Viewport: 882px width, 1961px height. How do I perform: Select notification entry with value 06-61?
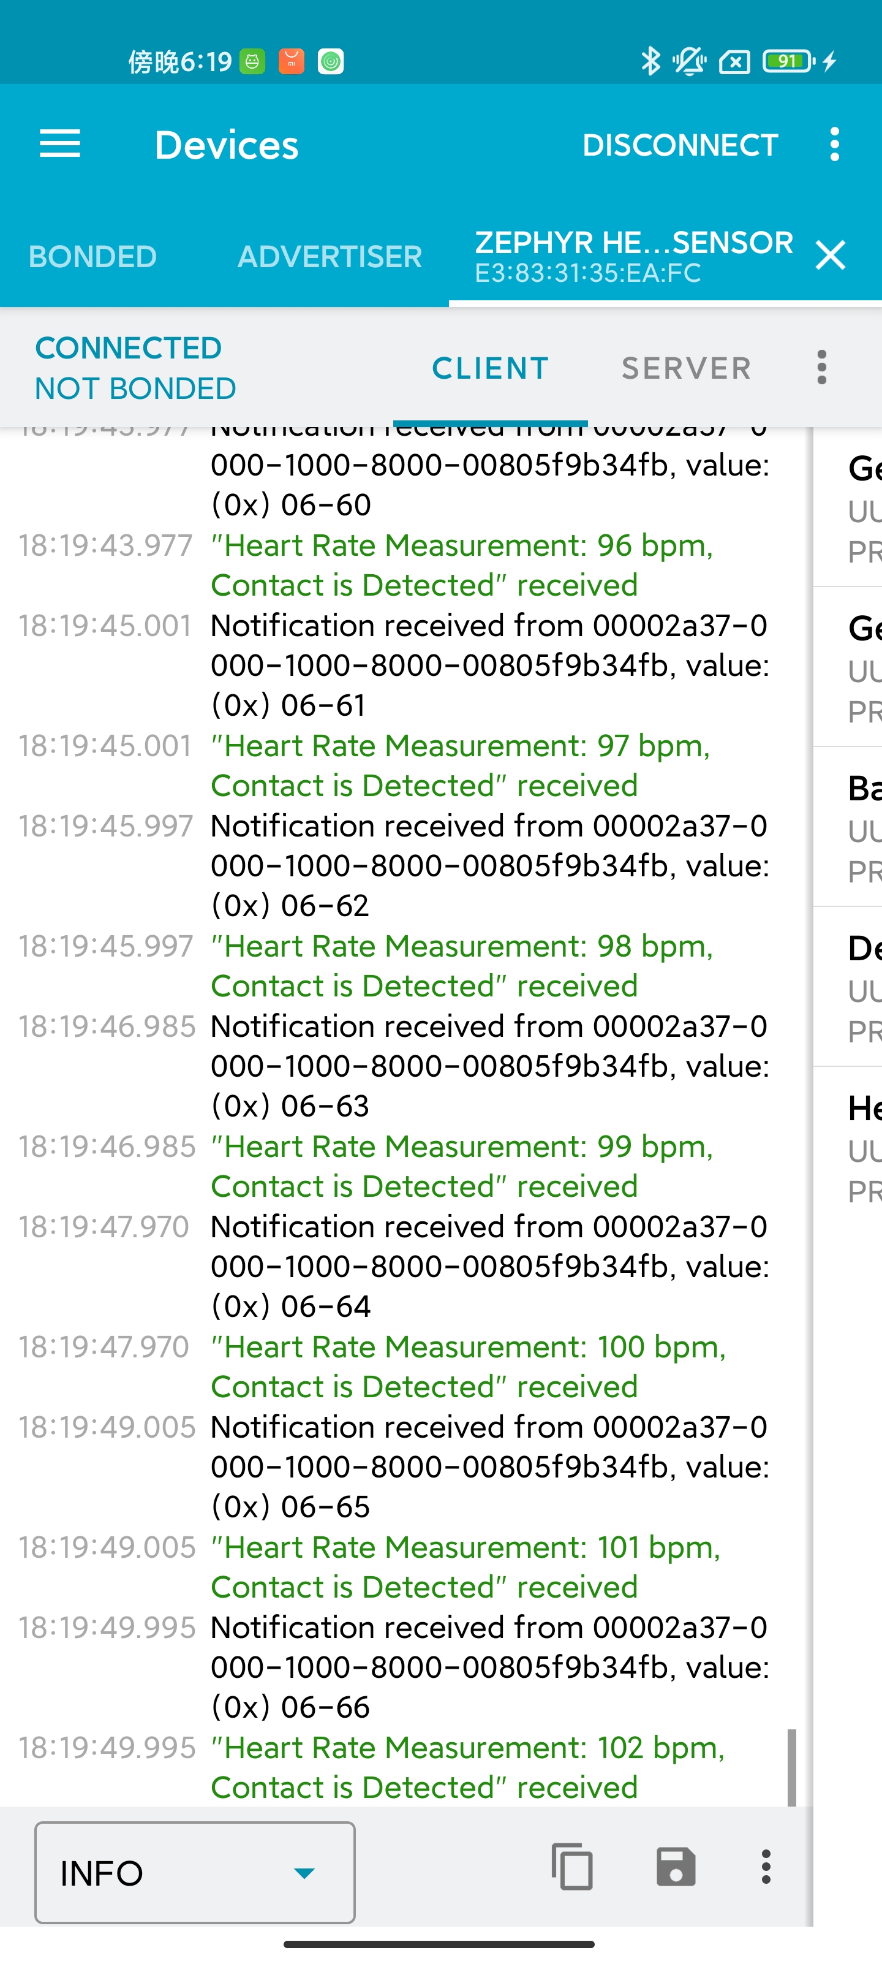tap(490, 664)
